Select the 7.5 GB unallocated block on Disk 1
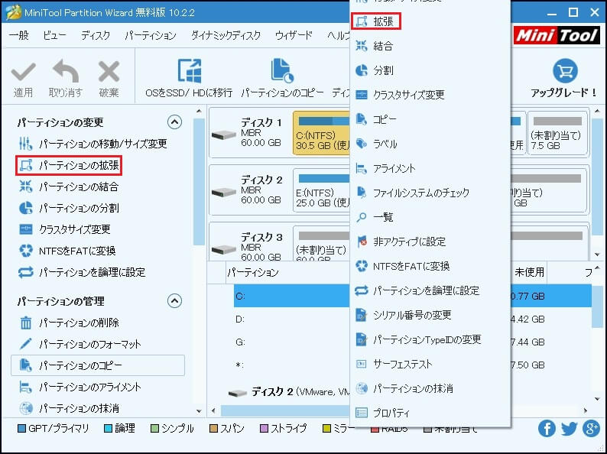Screen dimensions: 607x454 (x=557, y=133)
